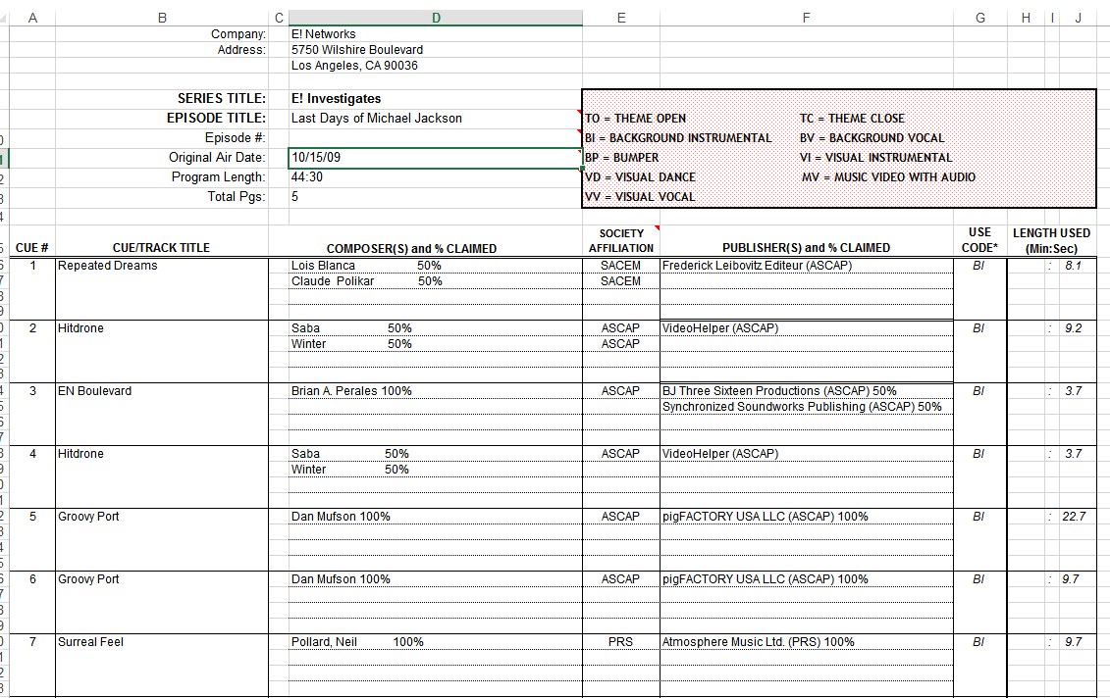Click the 'CUE/TRACK TITLE' table header
The width and height of the screenshot is (1110, 698).
click(x=161, y=247)
